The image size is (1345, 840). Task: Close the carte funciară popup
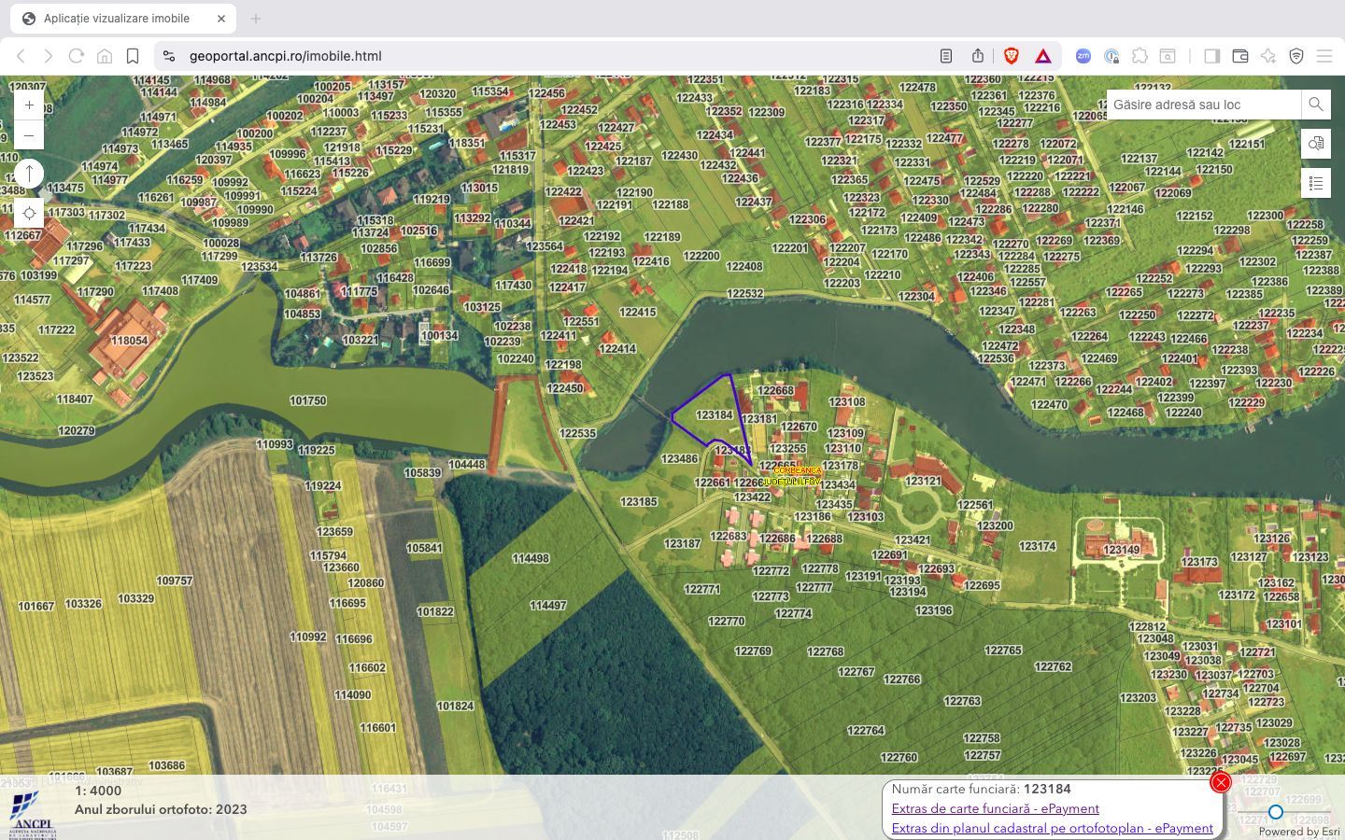tap(1220, 782)
